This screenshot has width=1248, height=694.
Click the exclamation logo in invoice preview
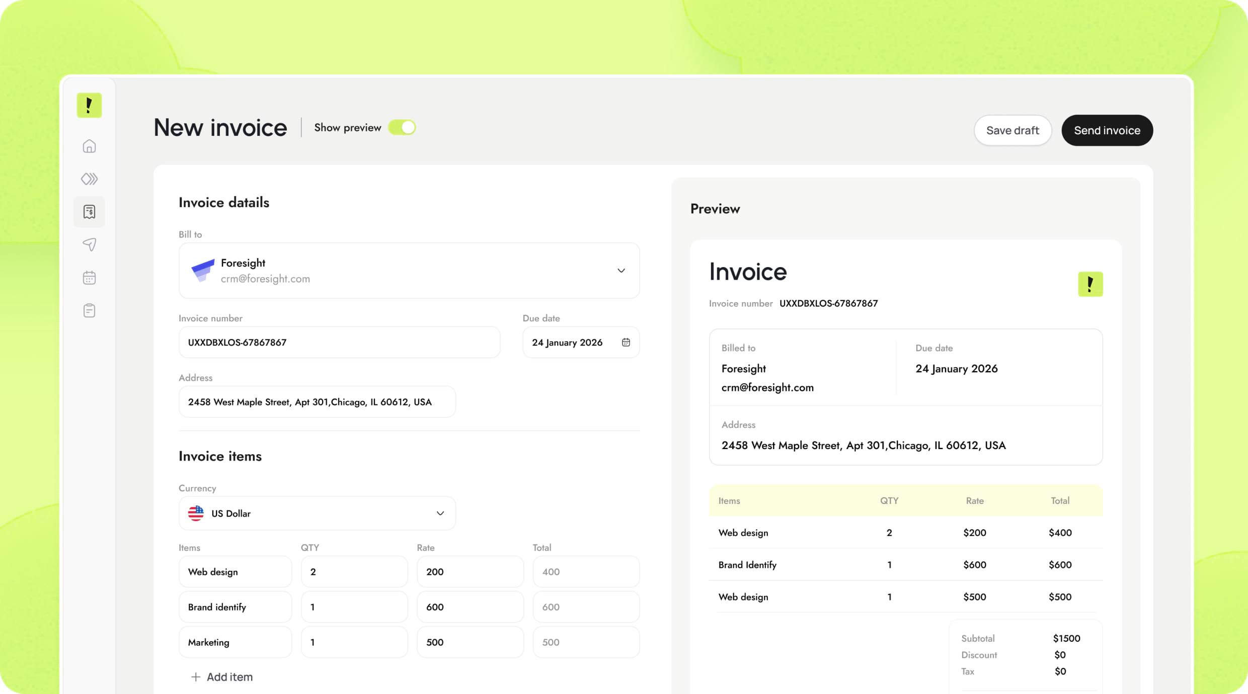[x=1090, y=284]
